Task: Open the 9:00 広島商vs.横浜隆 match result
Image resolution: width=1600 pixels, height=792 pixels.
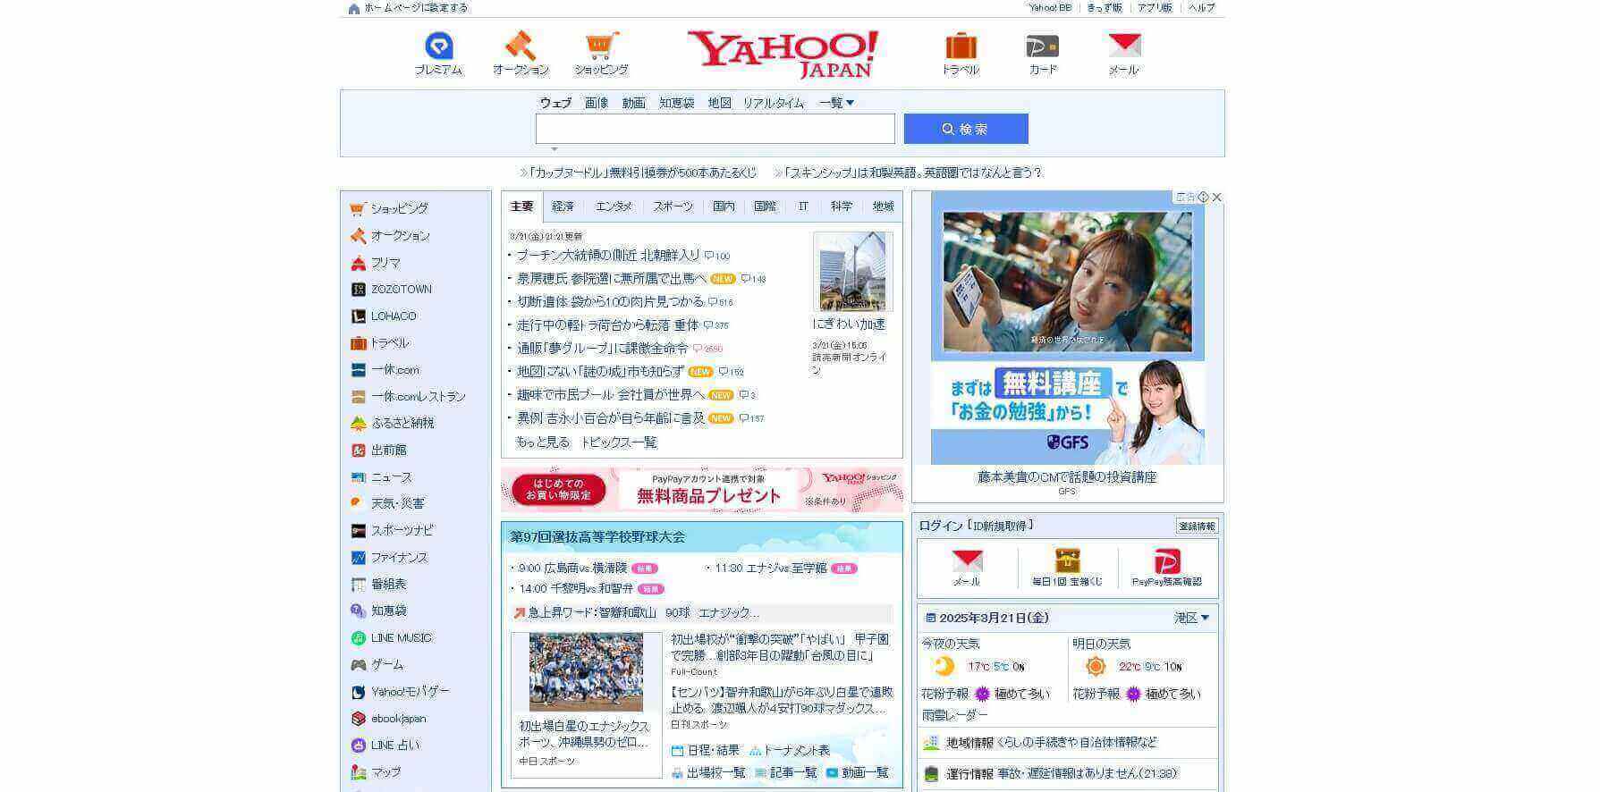Action: (x=572, y=569)
